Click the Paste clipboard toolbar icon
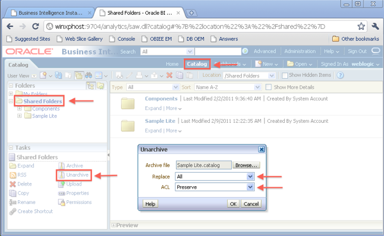Viewport: 384px width, 236px height. tap(189, 75)
